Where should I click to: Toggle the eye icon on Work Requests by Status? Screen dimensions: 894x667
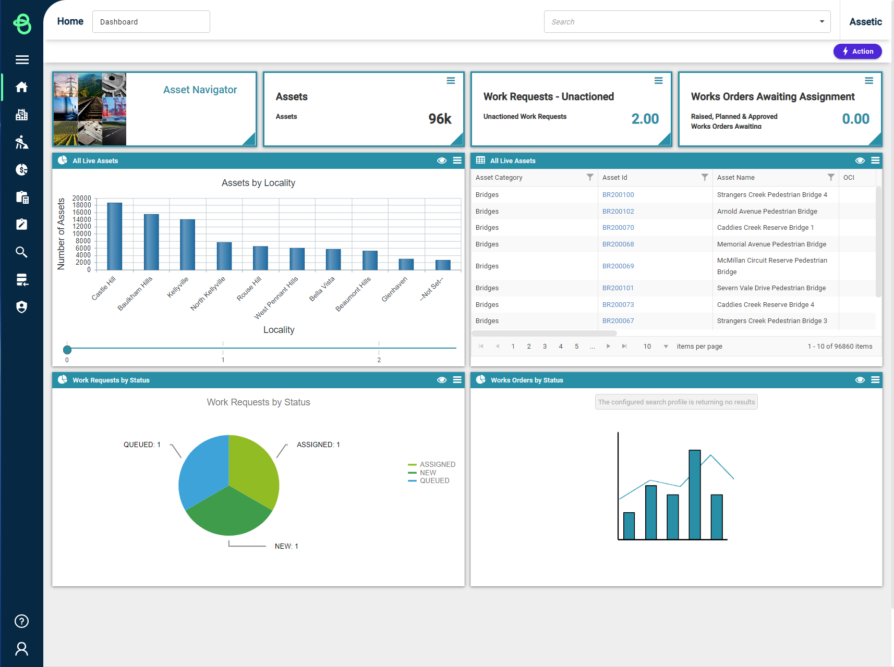tap(442, 380)
